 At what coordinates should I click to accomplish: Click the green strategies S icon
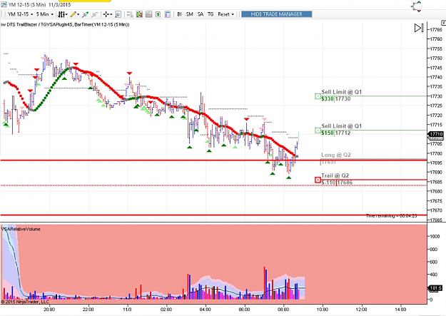coord(158,14)
